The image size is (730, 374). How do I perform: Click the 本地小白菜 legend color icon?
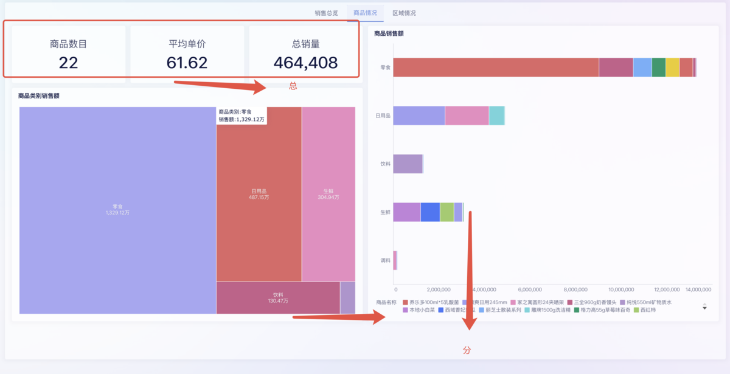(x=406, y=310)
